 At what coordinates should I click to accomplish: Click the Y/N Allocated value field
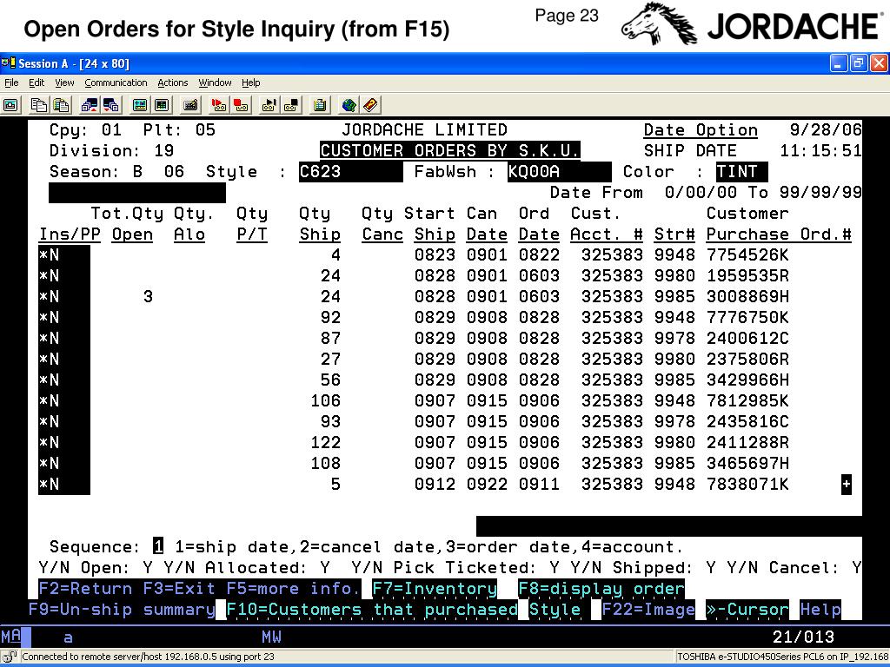pos(325,568)
